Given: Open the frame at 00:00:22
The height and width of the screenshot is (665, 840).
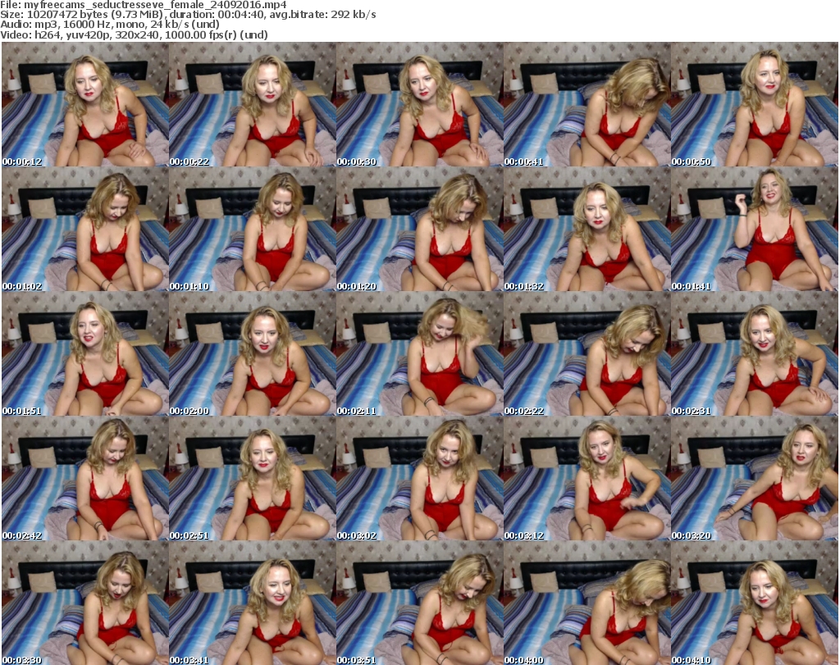Looking at the screenshot, I should [x=253, y=104].
